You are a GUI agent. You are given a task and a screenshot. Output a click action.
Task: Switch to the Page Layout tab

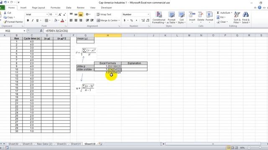click(x=39, y=7)
